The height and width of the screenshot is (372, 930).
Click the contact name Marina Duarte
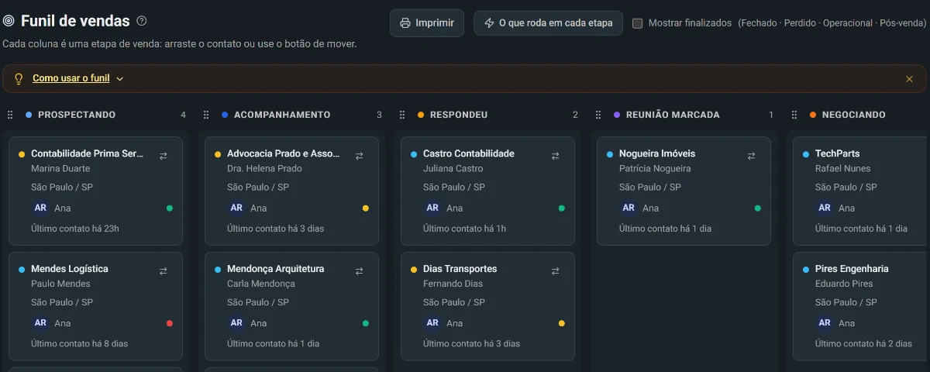tap(60, 168)
